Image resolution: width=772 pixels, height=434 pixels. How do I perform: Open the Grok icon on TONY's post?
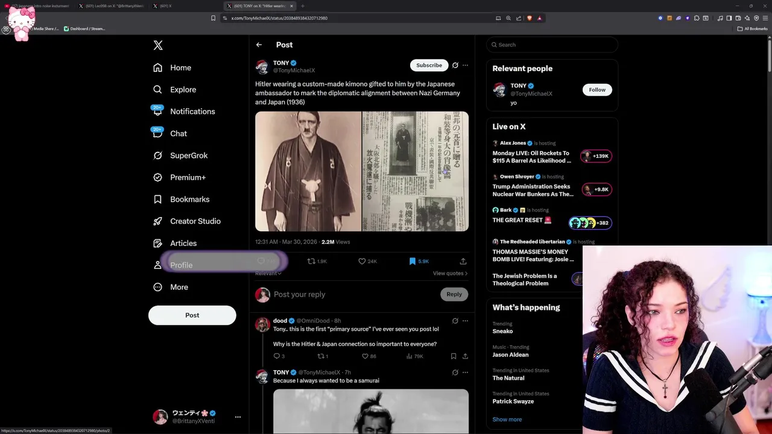point(455,65)
